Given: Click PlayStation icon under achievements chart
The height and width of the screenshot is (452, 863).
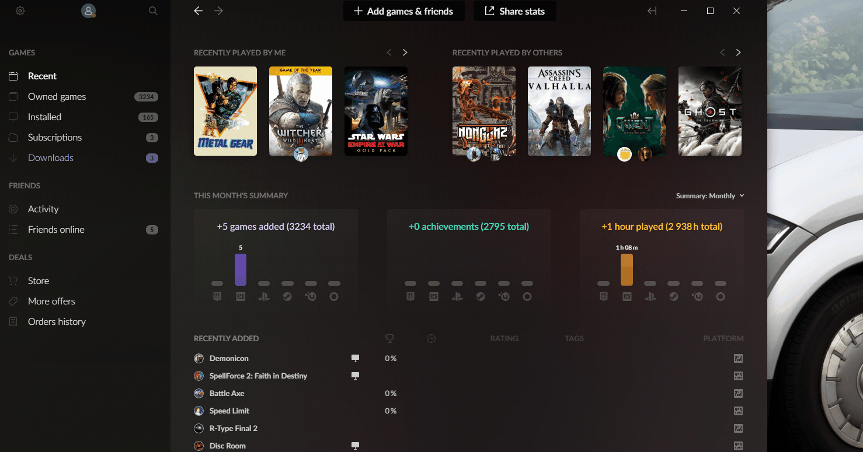Looking at the screenshot, I should point(457,296).
